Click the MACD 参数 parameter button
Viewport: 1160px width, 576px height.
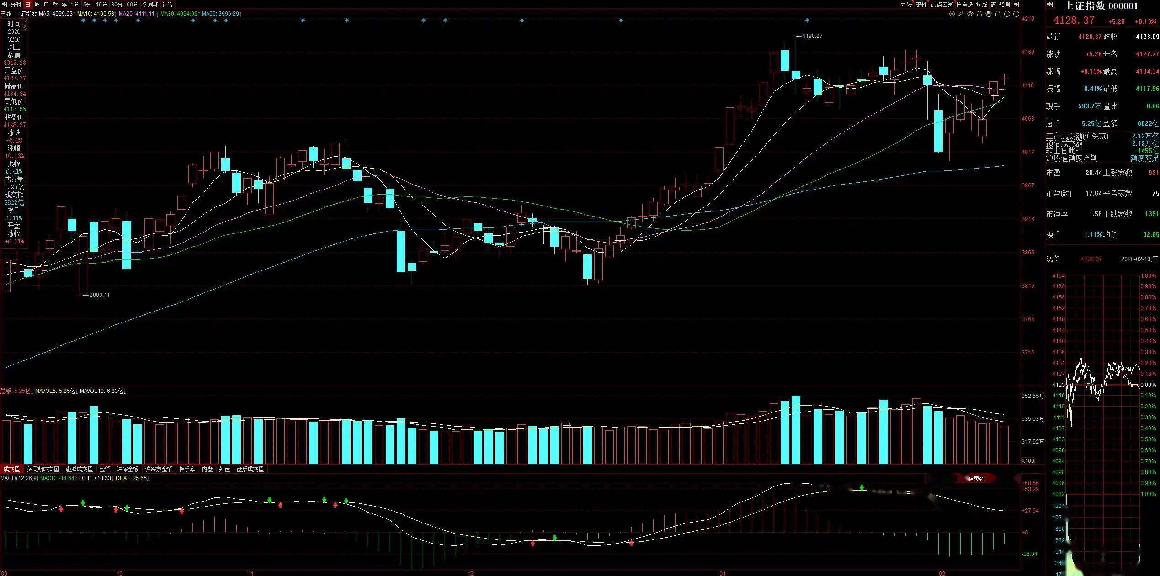[x=977, y=478]
